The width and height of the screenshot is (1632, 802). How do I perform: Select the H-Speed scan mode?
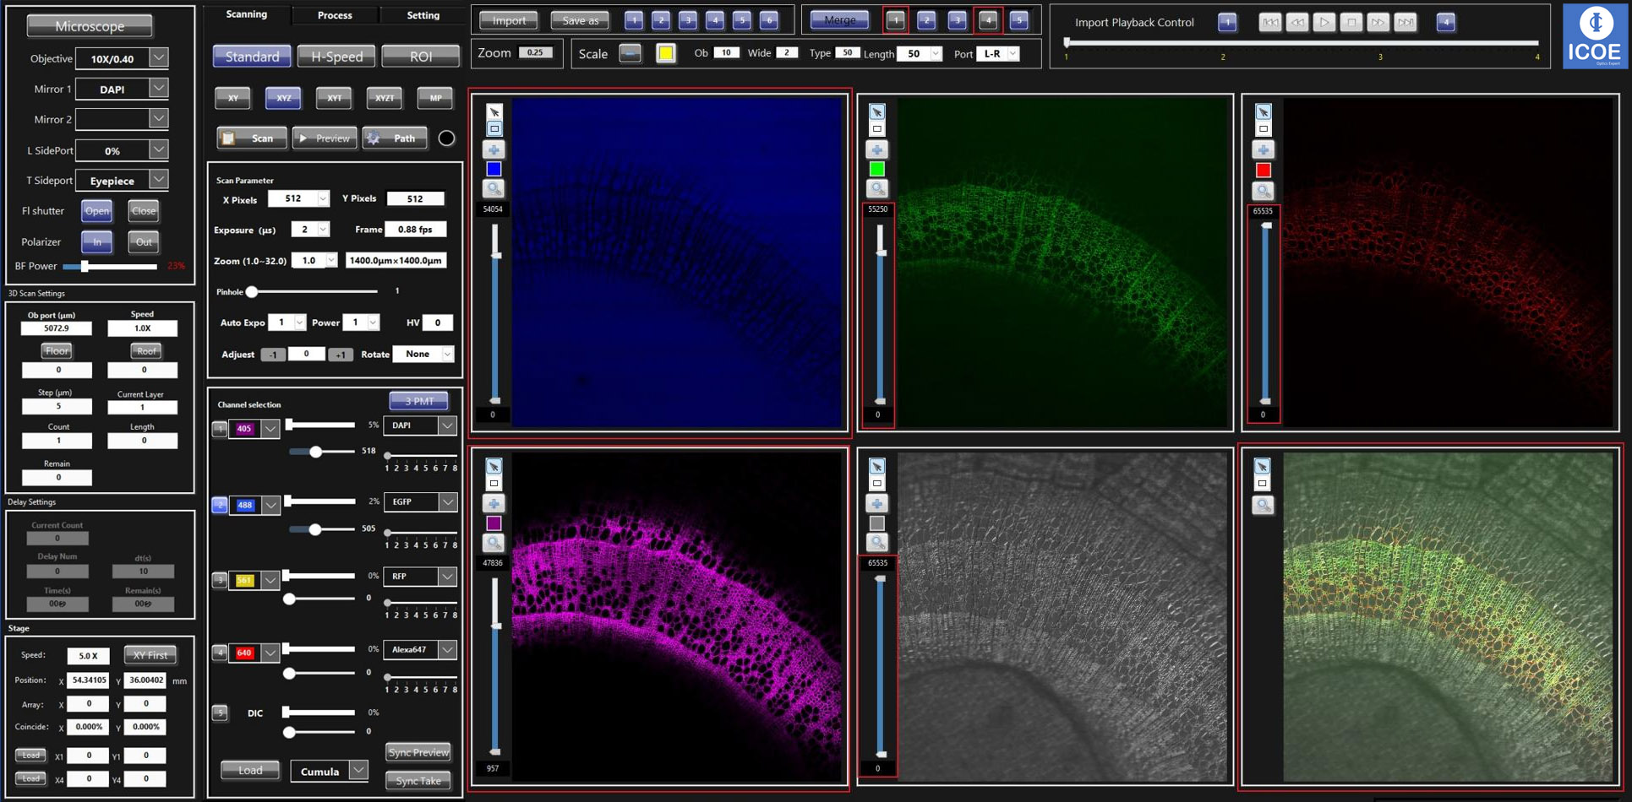tap(336, 57)
